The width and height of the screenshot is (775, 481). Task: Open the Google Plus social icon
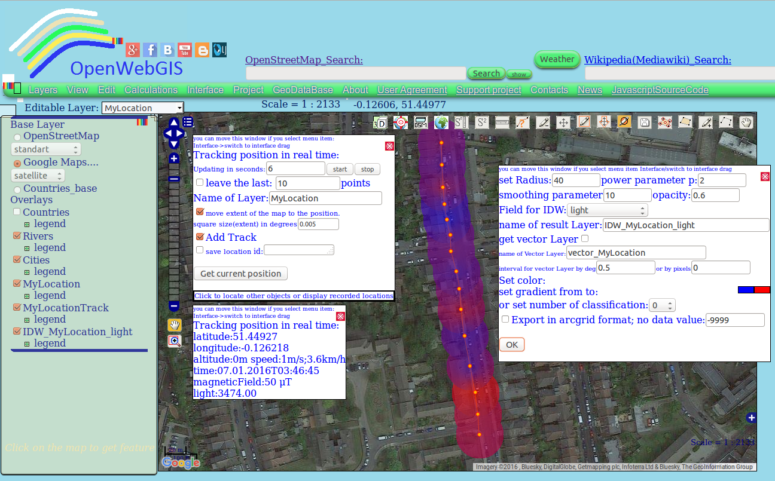click(133, 50)
